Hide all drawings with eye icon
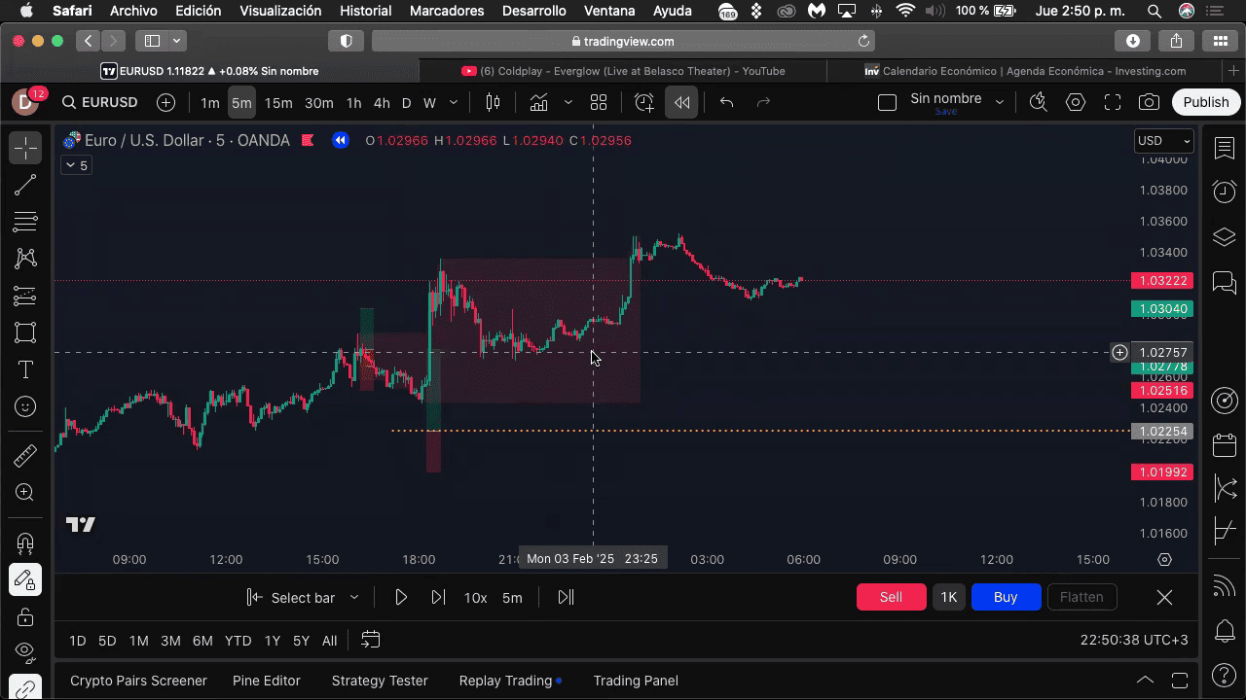Image resolution: width=1246 pixels, height=700 pixels. click(25, 651)
